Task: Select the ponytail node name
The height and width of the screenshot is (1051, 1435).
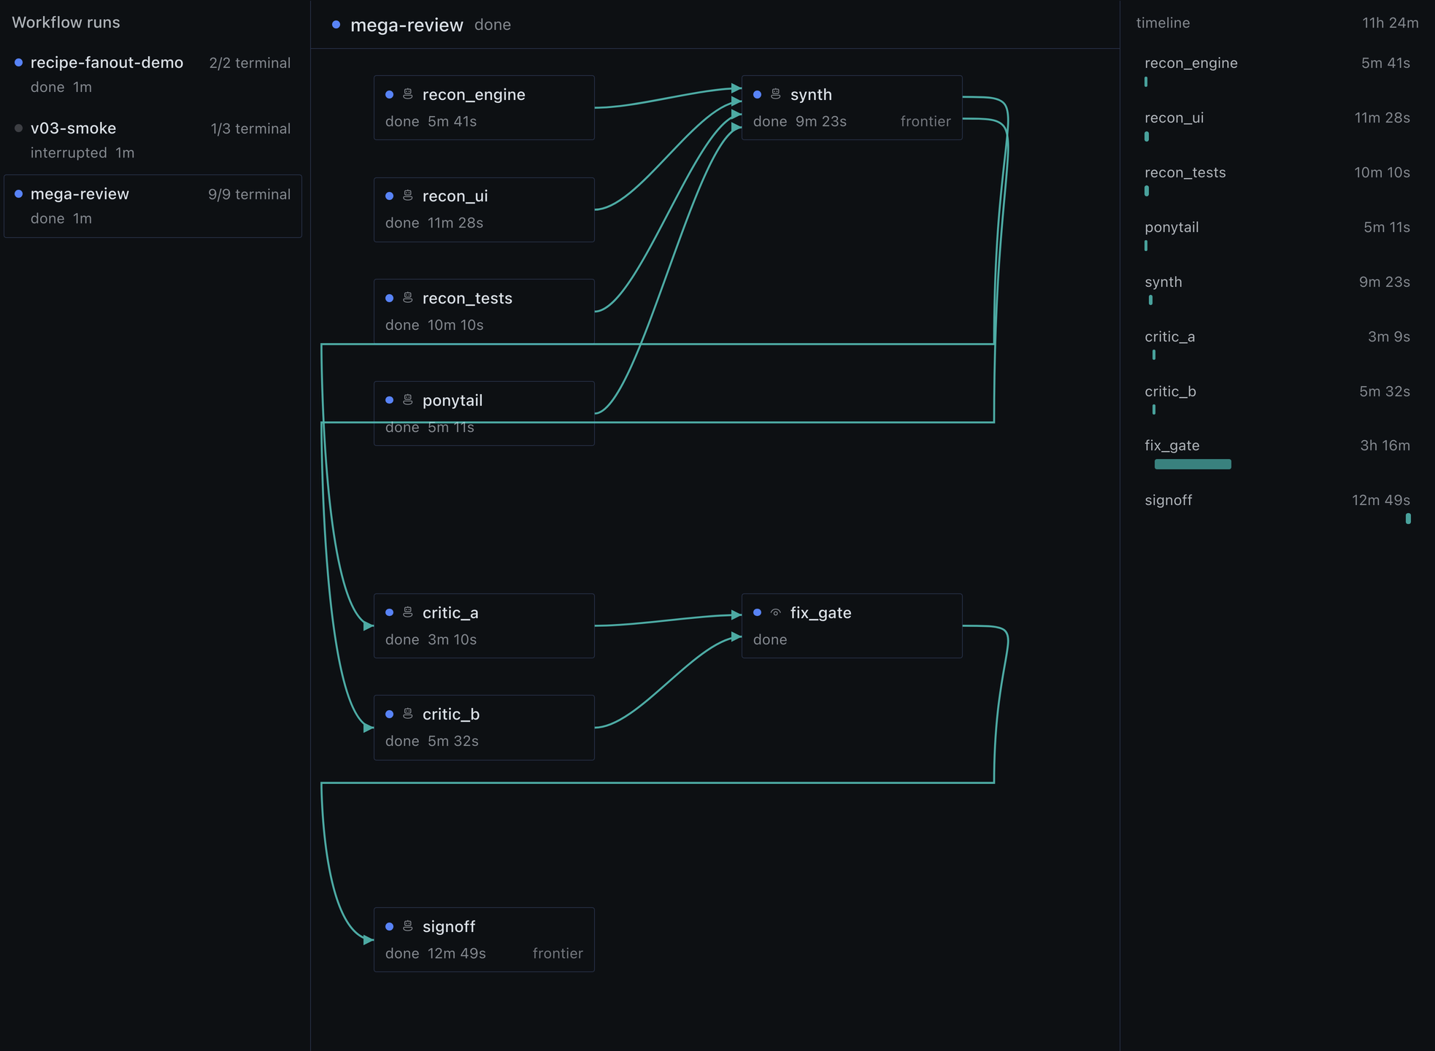Action: pyautogui.click(x=453, y=401)
